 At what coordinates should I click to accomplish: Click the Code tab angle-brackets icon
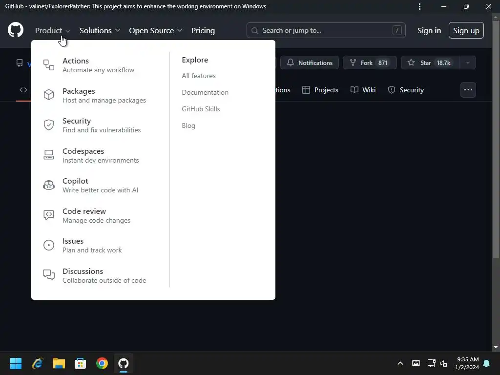click(x=23, y=90)
